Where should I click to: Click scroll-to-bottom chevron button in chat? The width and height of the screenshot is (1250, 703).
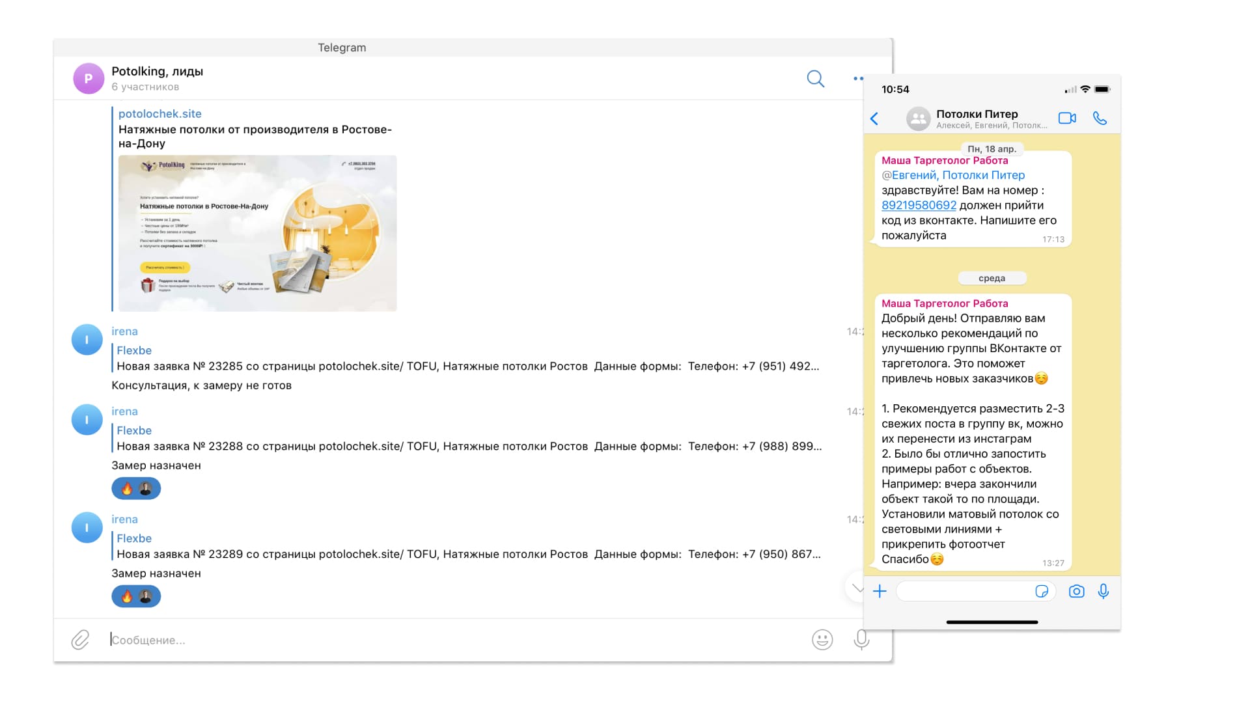(x=857, y=588)
